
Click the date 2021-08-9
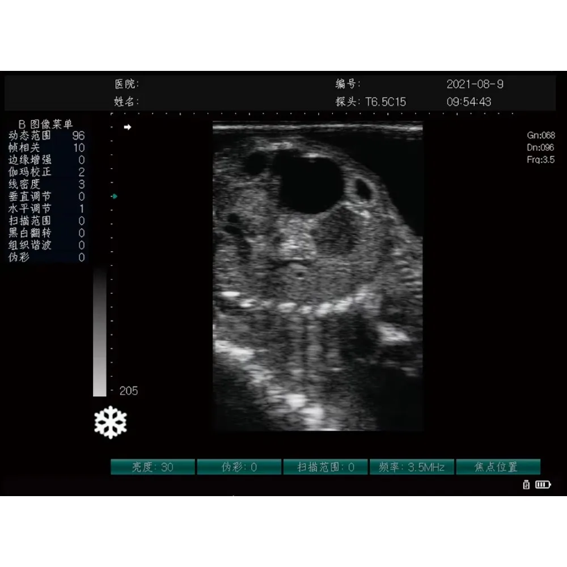475,84
